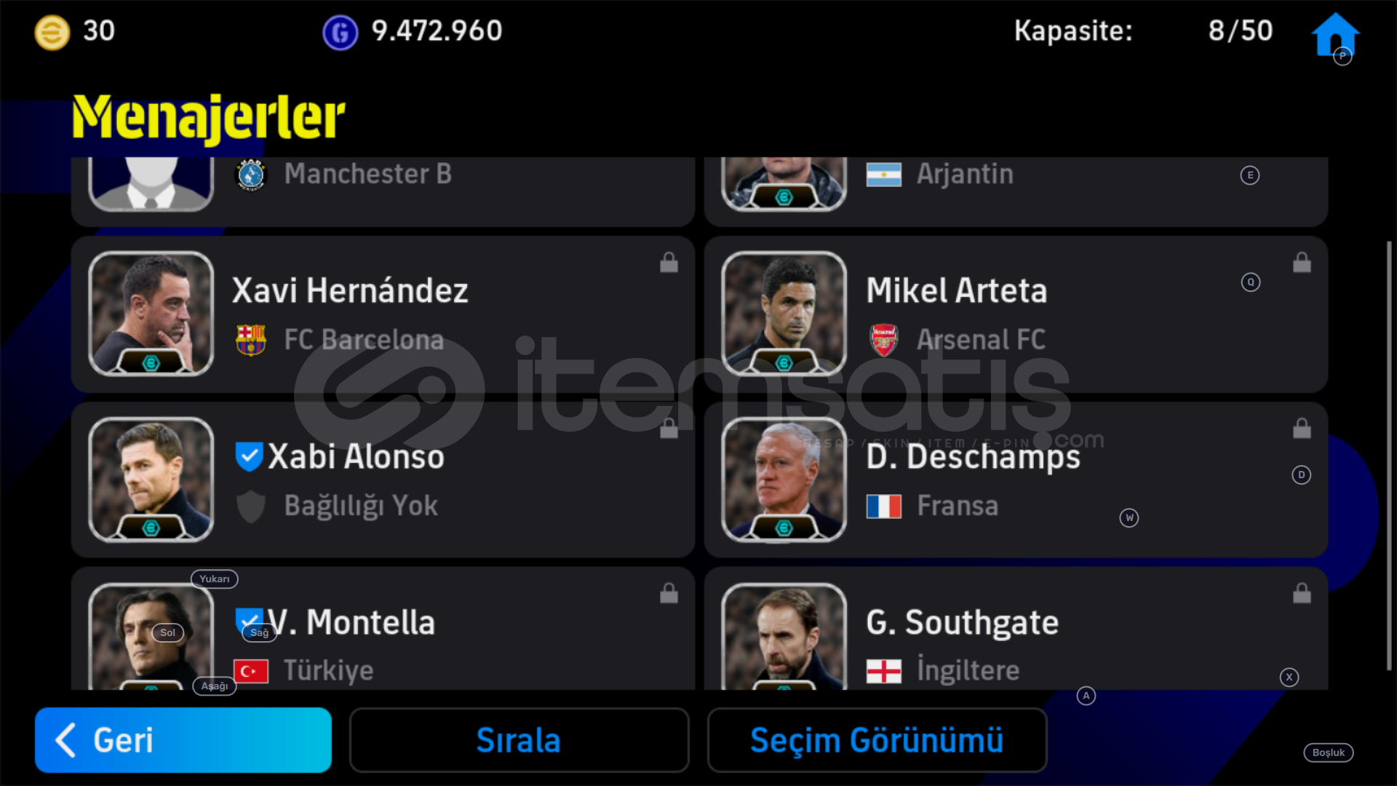Select the Mikel Arteta manager portrait
1397x786 pixels.
tap(784, 314)
